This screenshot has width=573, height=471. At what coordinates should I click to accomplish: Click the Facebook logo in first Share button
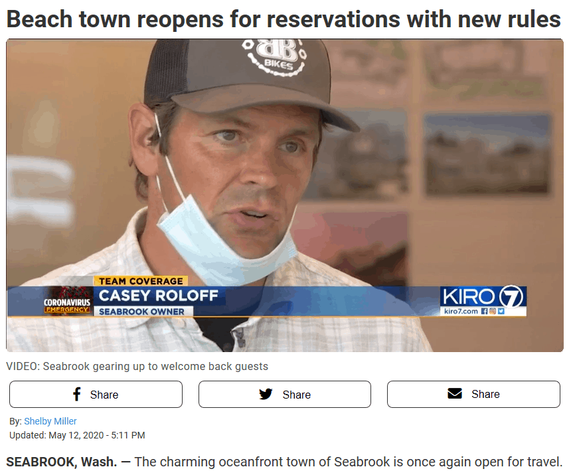click(x=77, y=394)
